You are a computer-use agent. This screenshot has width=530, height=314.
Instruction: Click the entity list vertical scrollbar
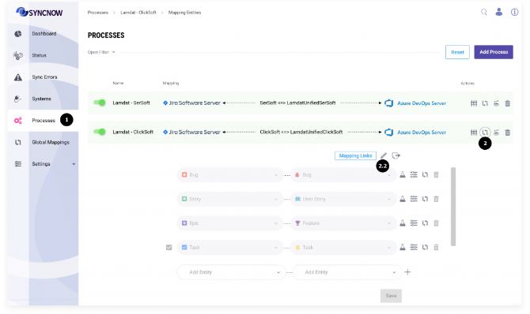click(x=453, y=207)
